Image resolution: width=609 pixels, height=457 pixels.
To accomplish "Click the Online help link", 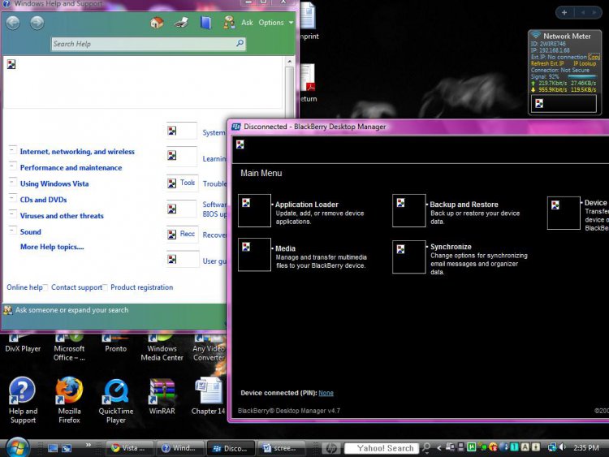I will pyautogui.click(x=24, y=287).
